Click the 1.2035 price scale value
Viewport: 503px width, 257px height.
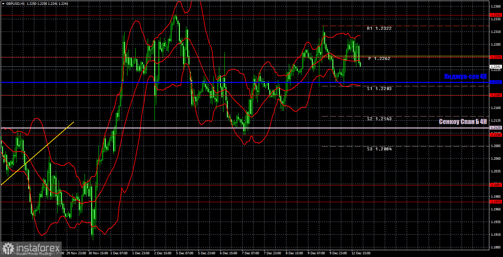(x=496, y=171)
